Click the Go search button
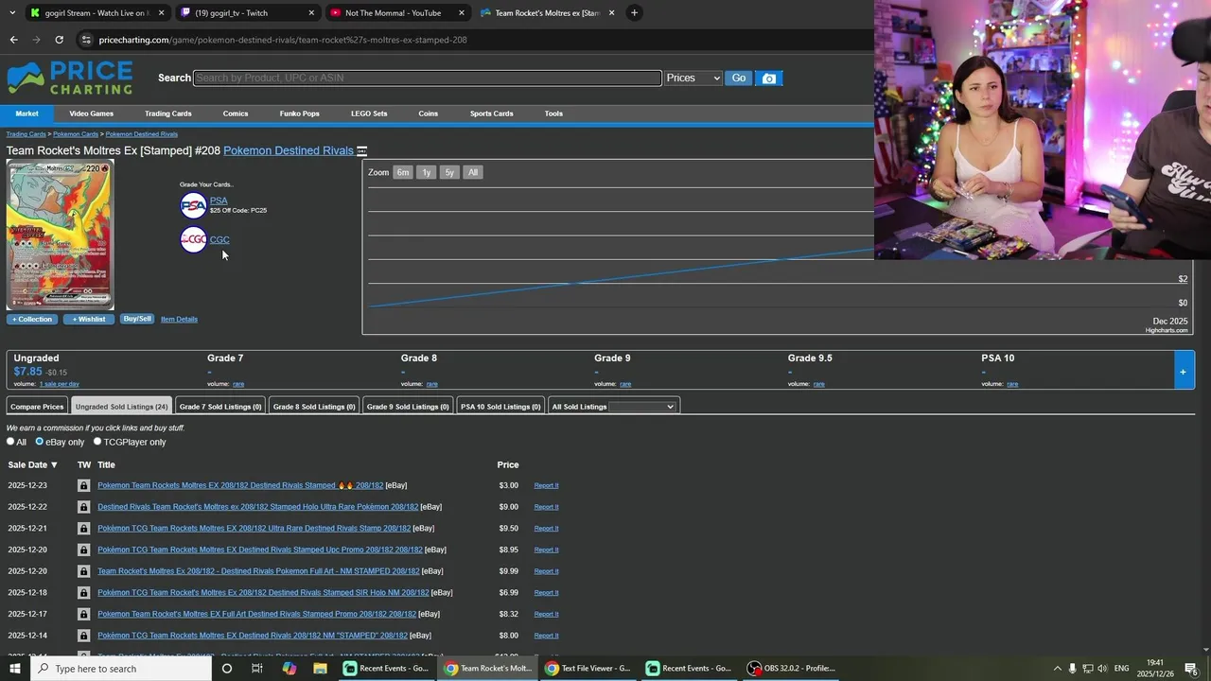The width and height of the screenshot is (1211, 681). [738, 79]
